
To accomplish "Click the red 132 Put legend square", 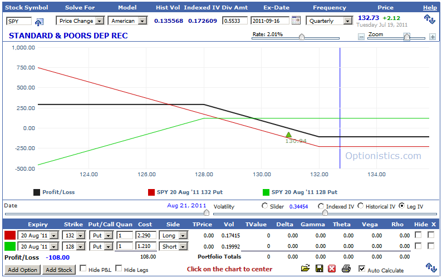I will (151, 192).
